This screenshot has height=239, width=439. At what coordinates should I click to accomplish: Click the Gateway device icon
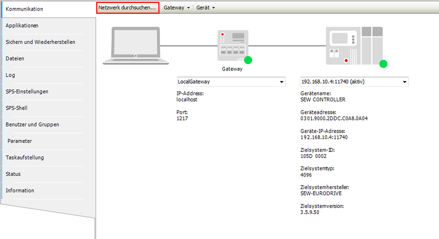click(x=233, y=46)
